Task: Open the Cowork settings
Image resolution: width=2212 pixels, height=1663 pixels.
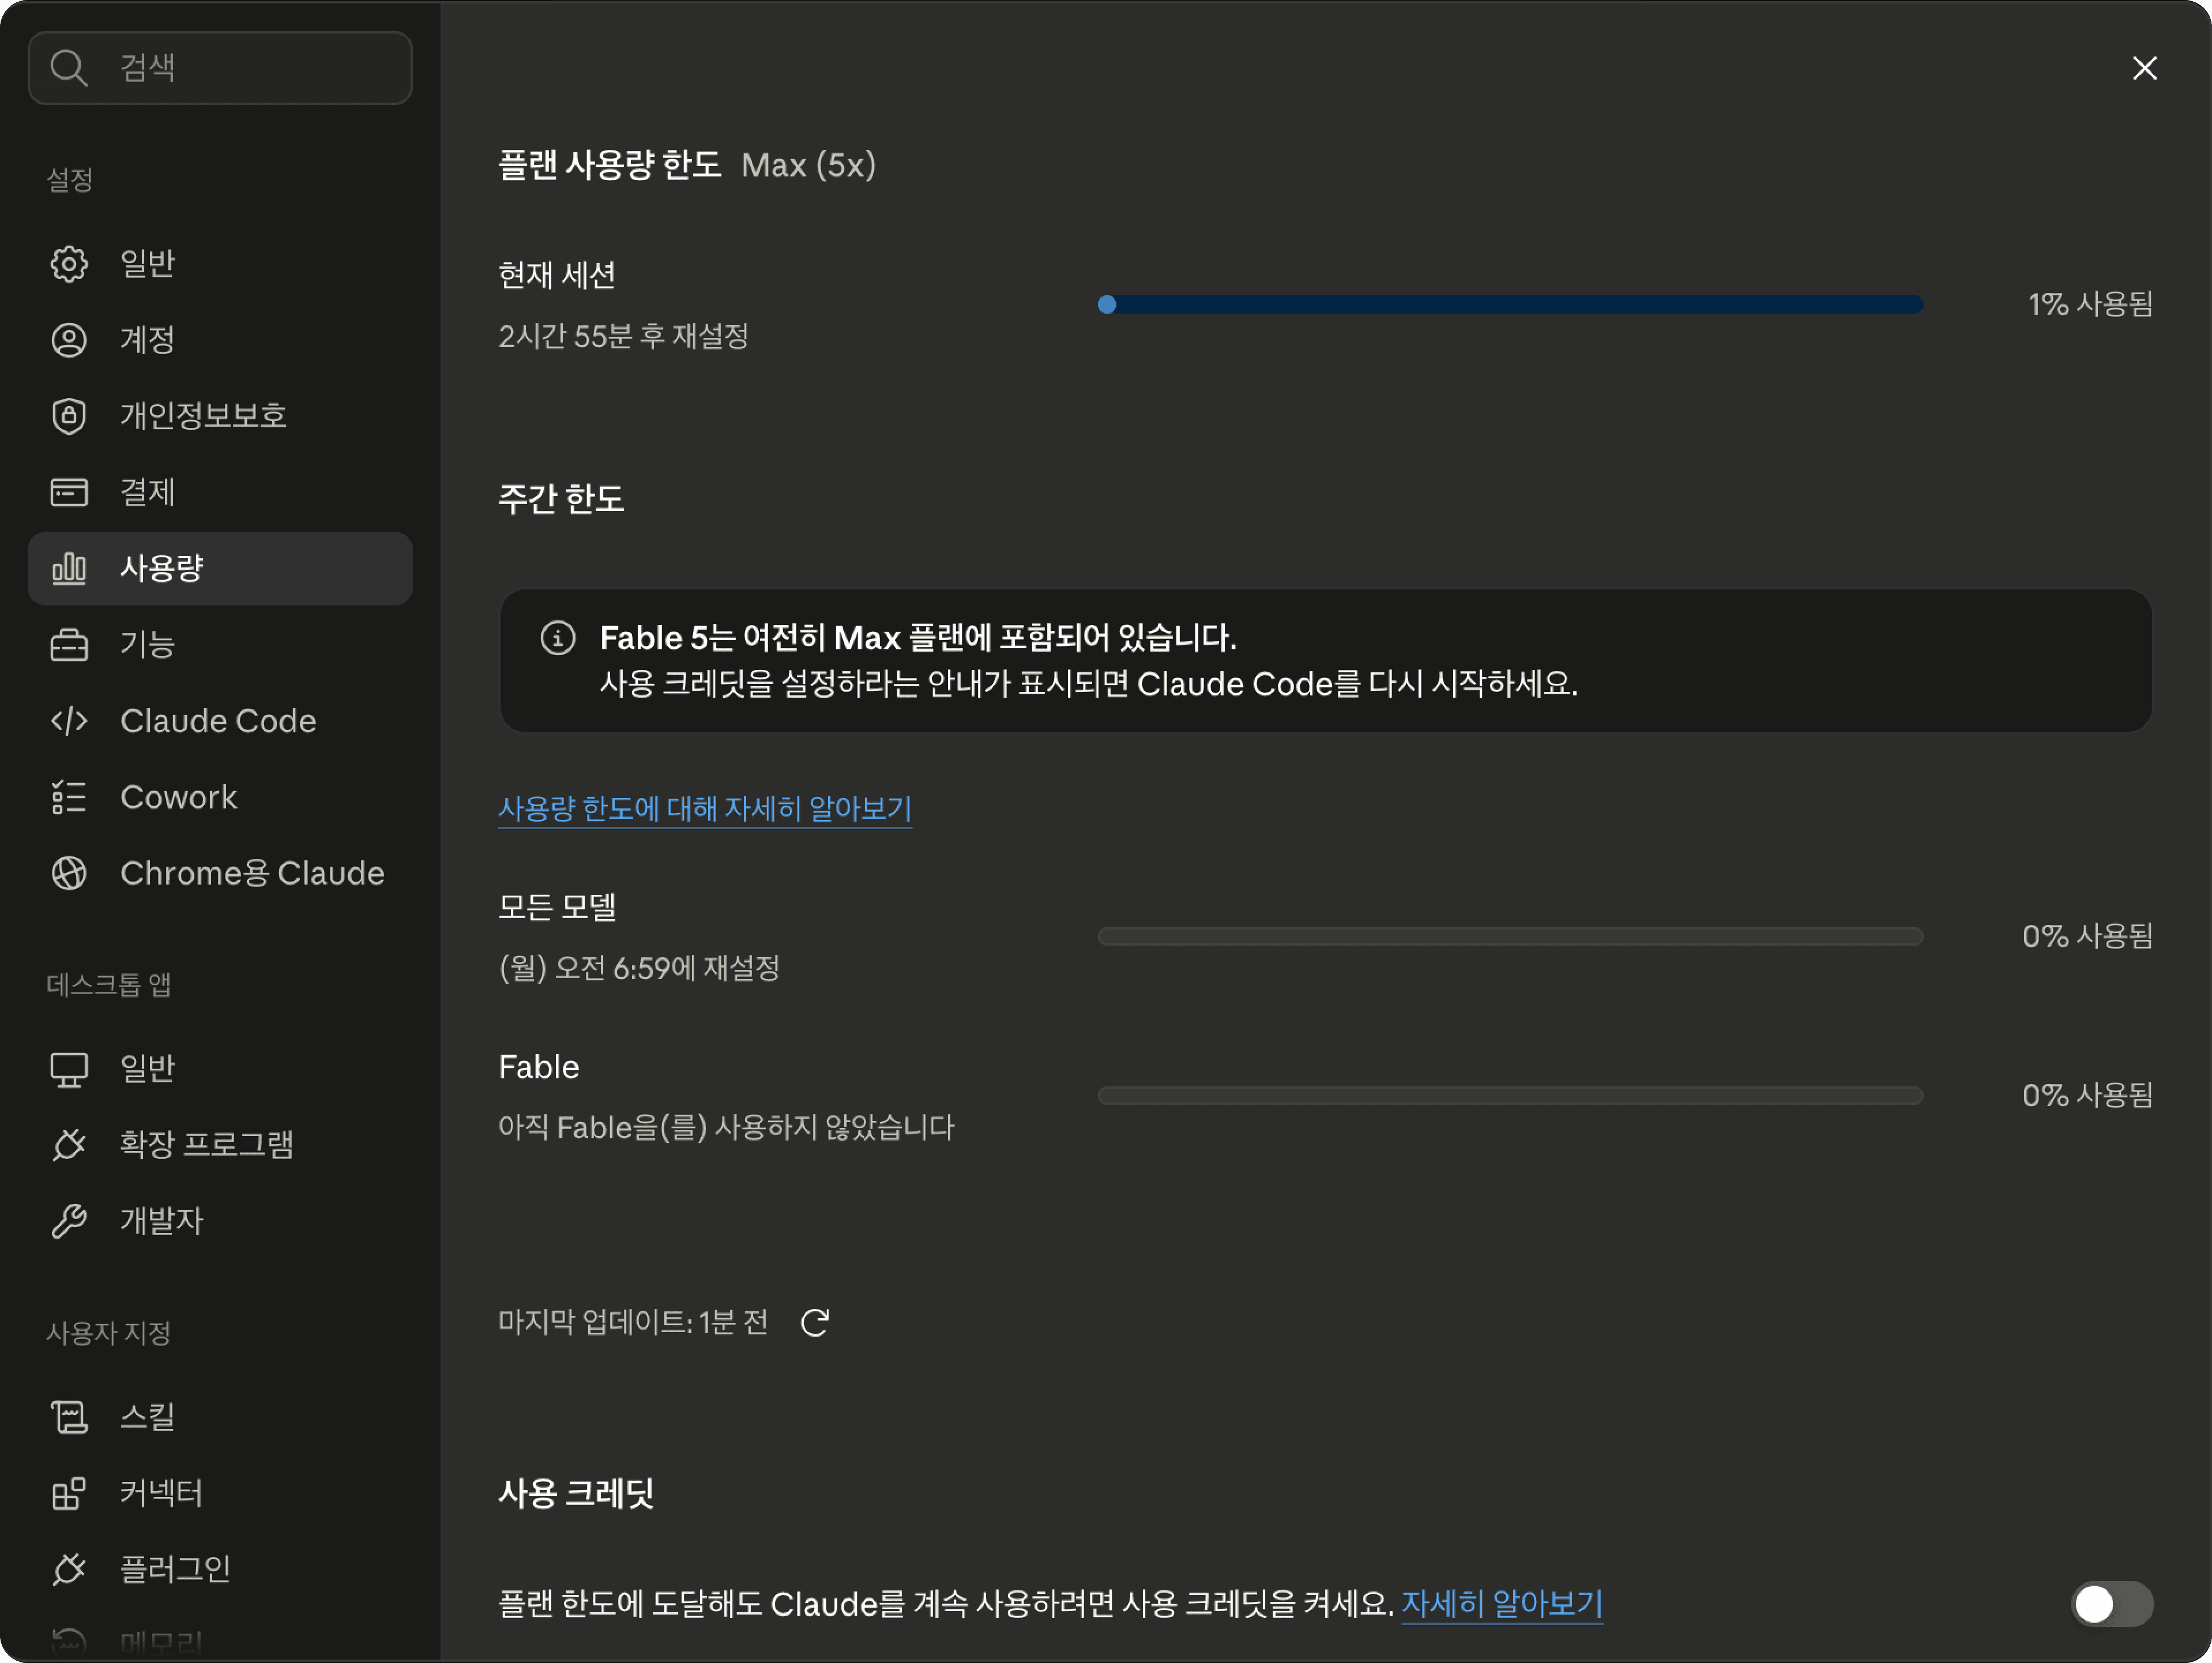Action: (220, 797)
